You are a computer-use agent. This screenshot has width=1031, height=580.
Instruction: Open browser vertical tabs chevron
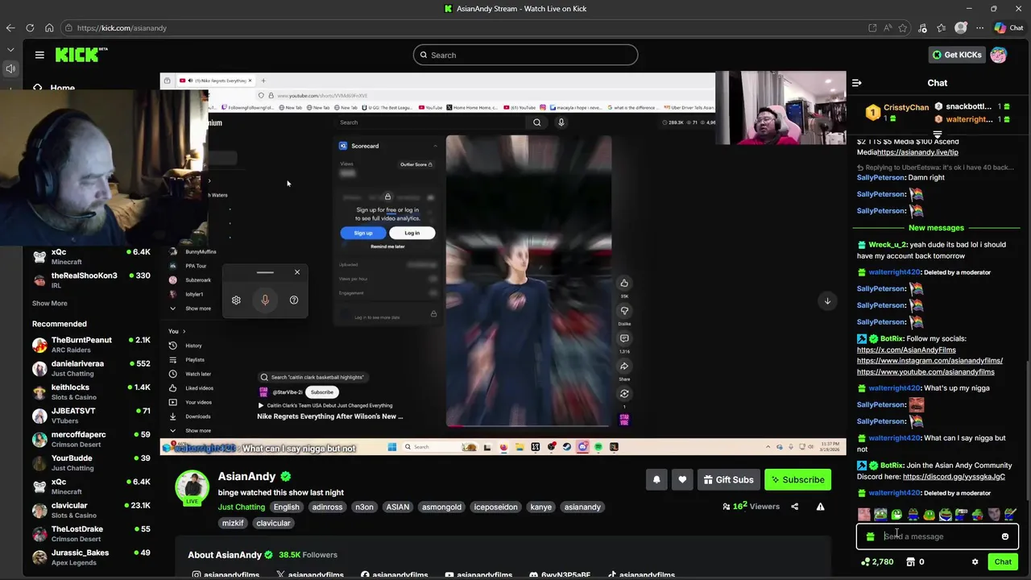(10, 49)
